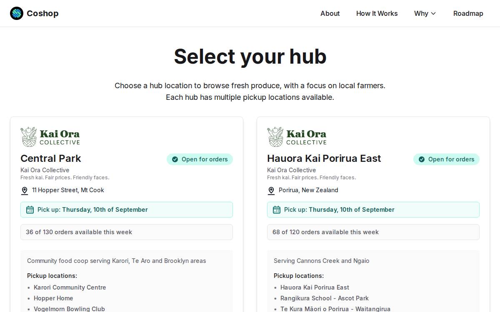Click '68 of 120 orders available this week'

click(373, 232)
